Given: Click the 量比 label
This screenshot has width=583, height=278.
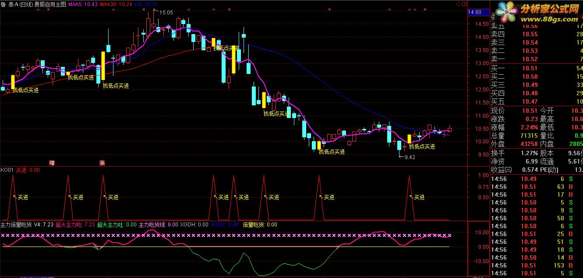Looking at the screenshot, I should click(x=546, y=136).
